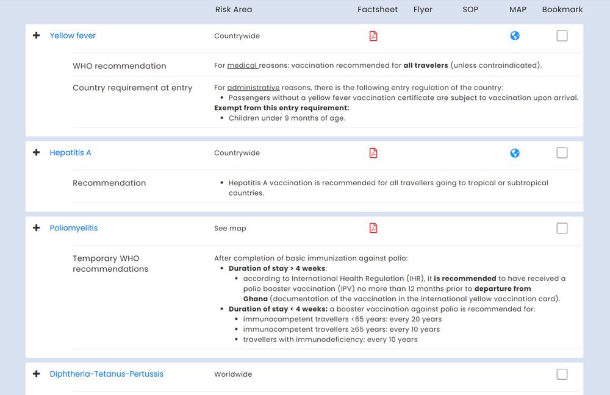
Task: Click 'Duration of stay > 4 weeks' text
Action: pos(278,268)
